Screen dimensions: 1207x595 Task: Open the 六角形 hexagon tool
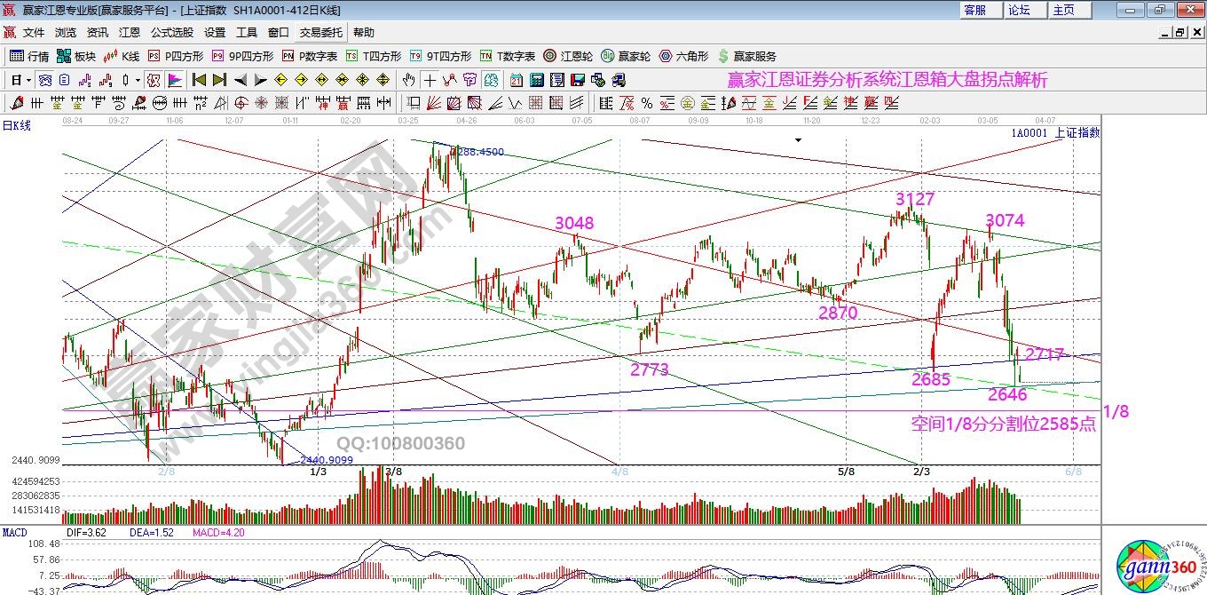point(683,56)
